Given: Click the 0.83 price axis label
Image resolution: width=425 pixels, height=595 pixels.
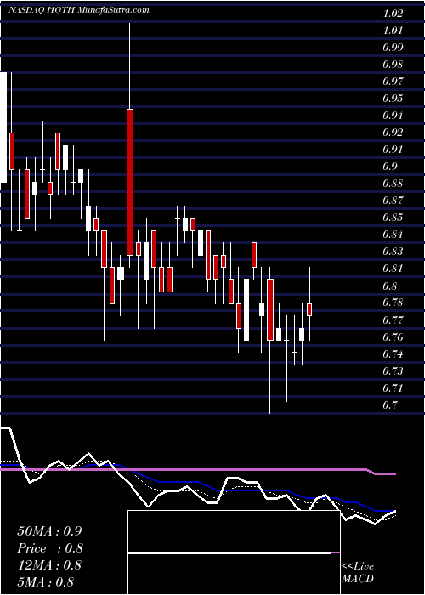Looking at the screenshot, I should pyautogui.click(x=392, y=252).
